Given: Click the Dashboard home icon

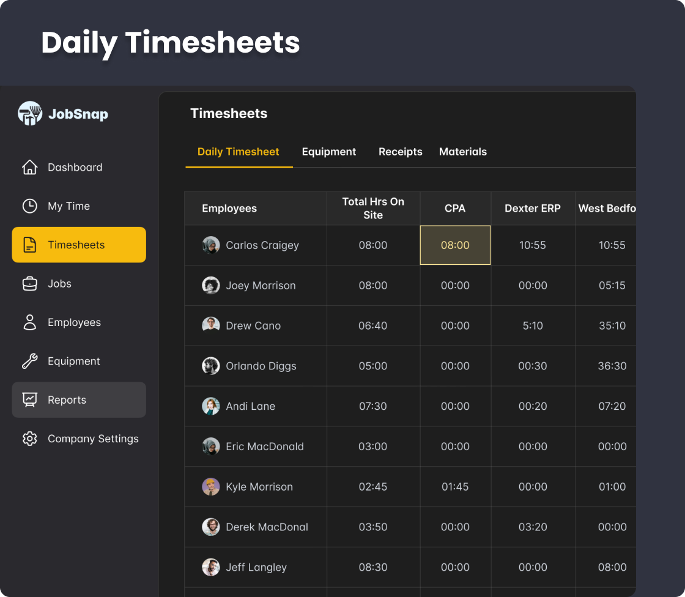Looking at the screenshot, I should point(30,168).
